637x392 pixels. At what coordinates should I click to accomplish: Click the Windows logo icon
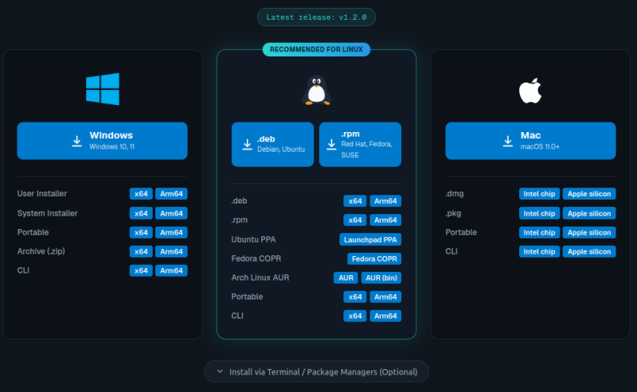click(x=103, y=89)
